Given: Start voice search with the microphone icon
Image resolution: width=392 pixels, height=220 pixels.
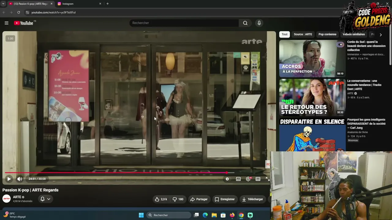Looking at the screenshot, I should pyautogui.click(x=259, y=23).
